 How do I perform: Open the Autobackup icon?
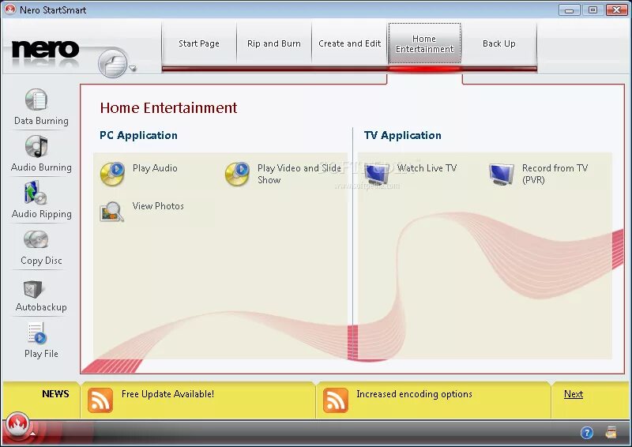pos(33,289)
